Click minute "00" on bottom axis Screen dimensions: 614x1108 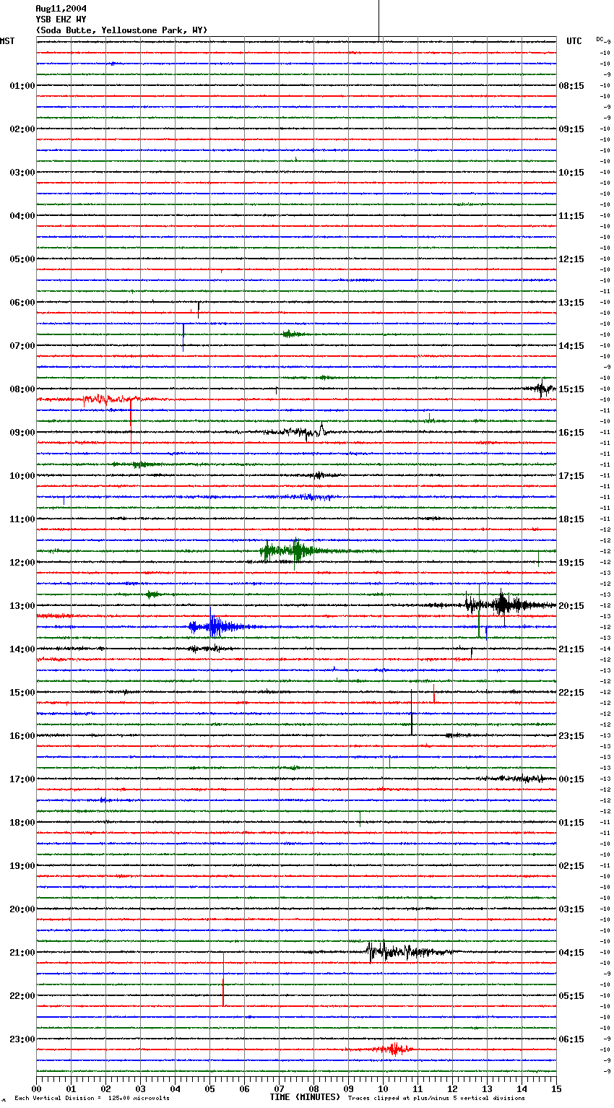(x=37, y=1088)
